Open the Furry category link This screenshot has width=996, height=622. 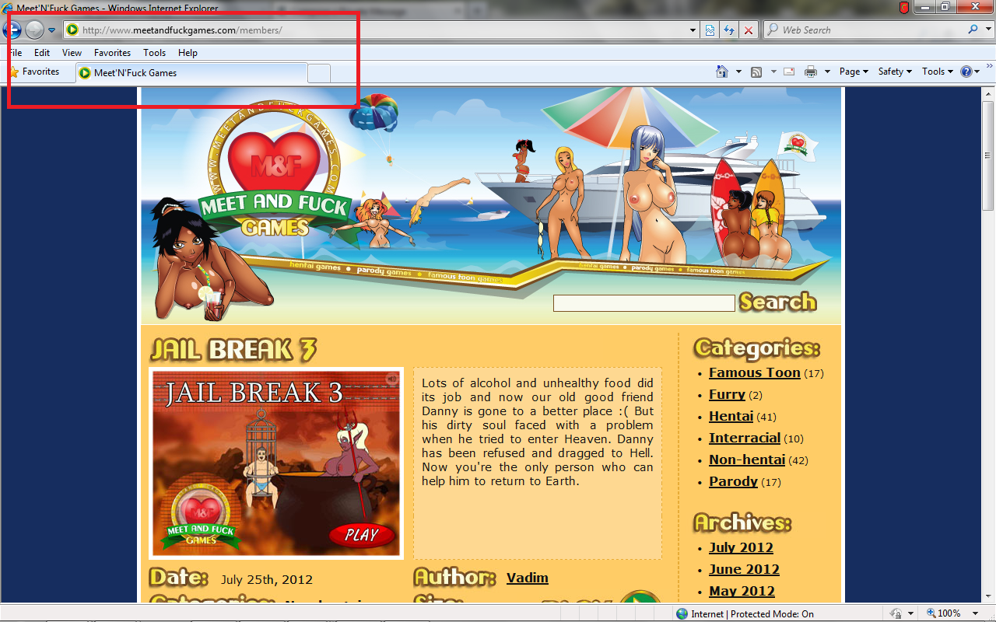pyautogui.click(x=727, y=394)
